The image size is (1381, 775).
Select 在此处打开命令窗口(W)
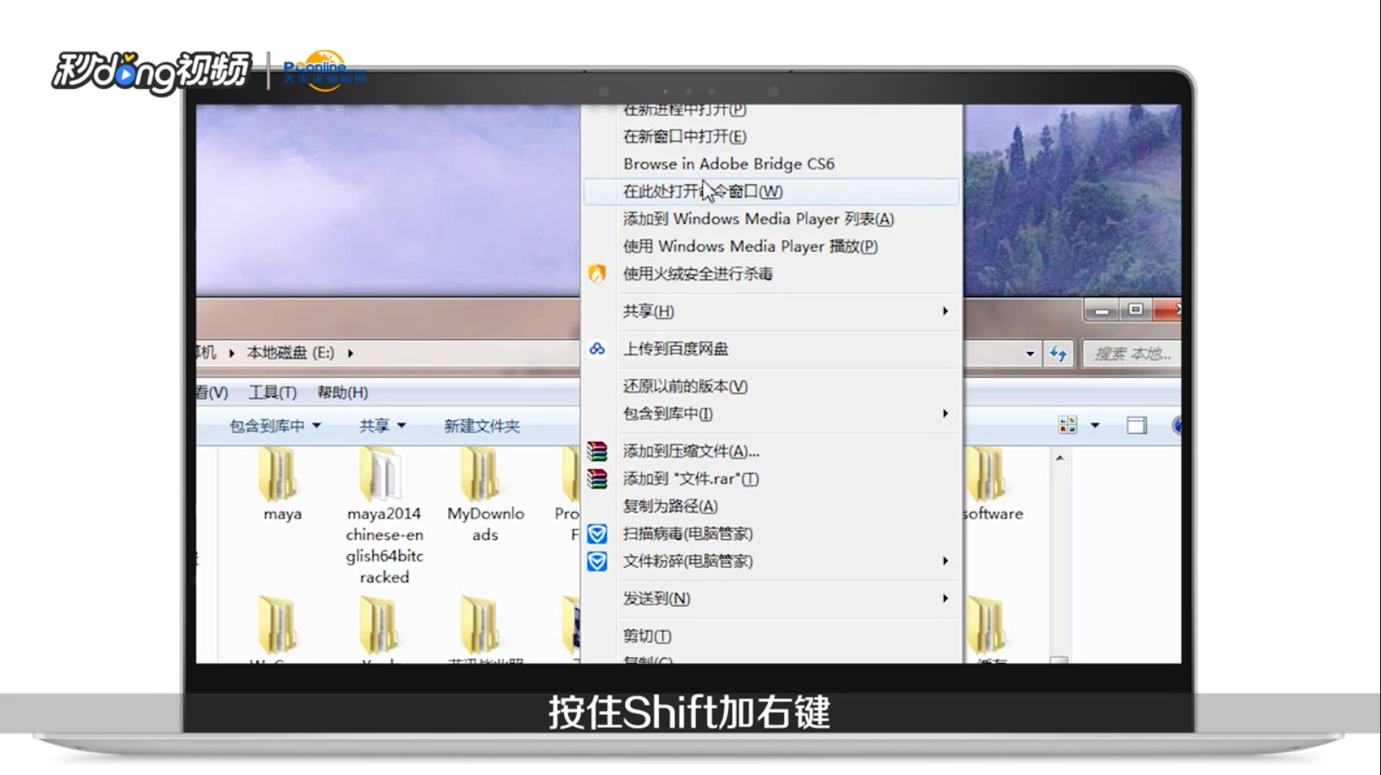(773, 192)
